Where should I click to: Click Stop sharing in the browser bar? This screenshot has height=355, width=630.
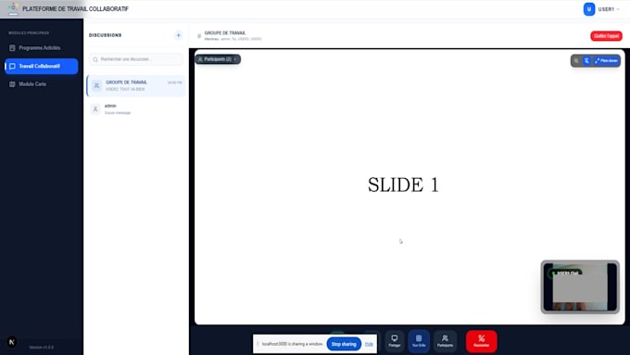(x=344, y=344)
